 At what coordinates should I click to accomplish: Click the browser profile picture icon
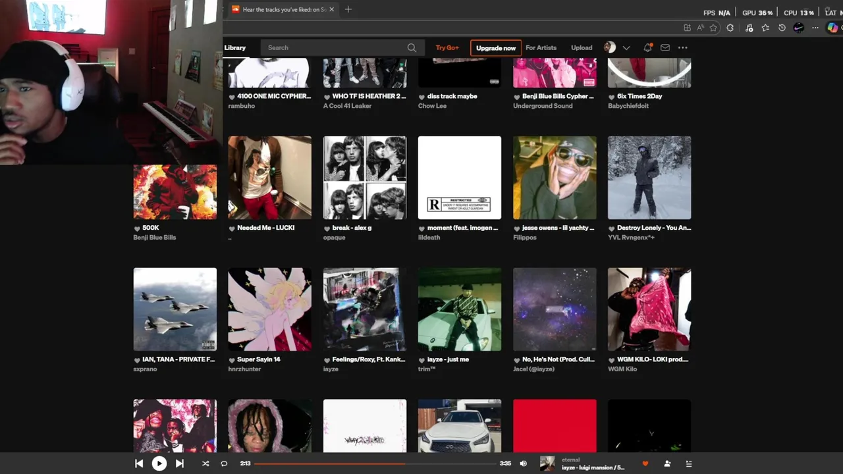click(x=799, y=28)
